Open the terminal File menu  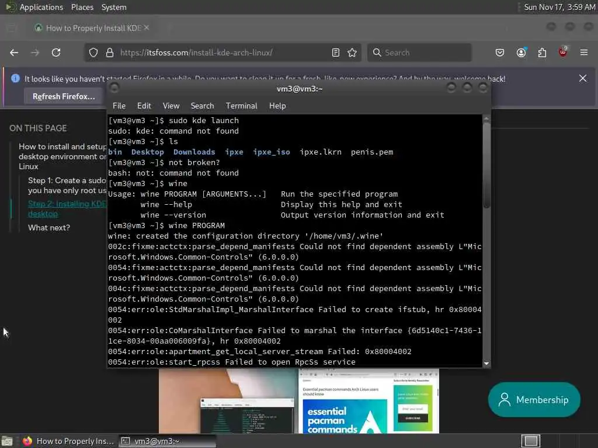tap(119, 106)
